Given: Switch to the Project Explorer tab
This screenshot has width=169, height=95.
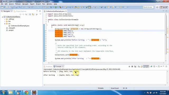Looking at the screenshot, I should click(x=20, y=11).
